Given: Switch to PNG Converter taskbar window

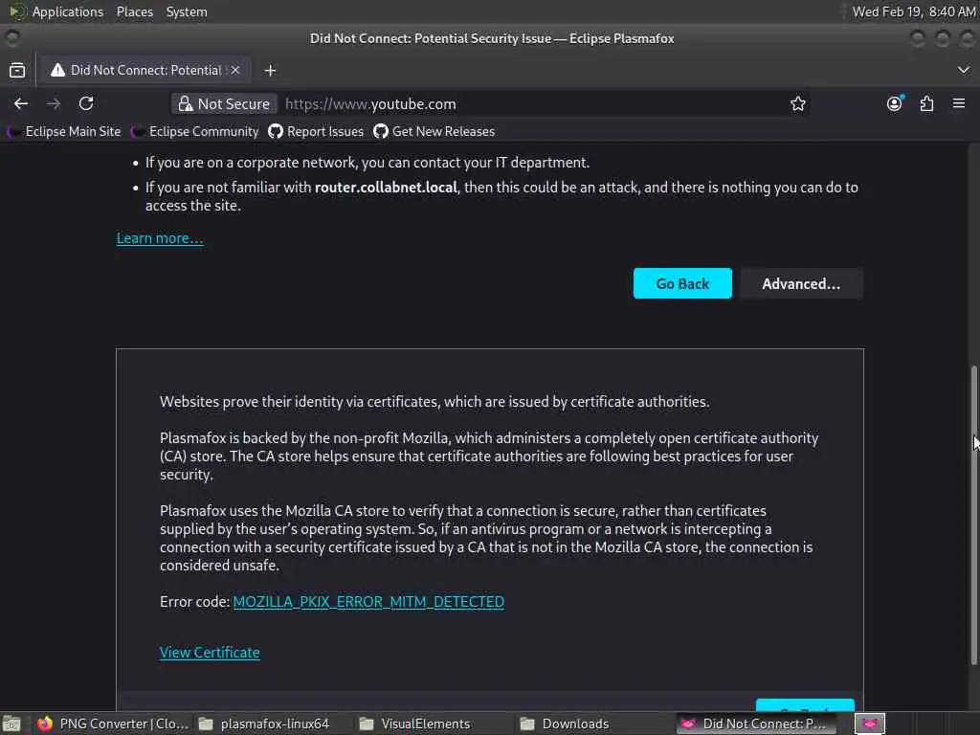Looking at the screenshot, I should coord(113,724).
